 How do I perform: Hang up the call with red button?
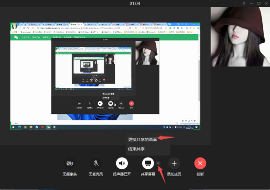pyautogui.click(x=200, y=163)
